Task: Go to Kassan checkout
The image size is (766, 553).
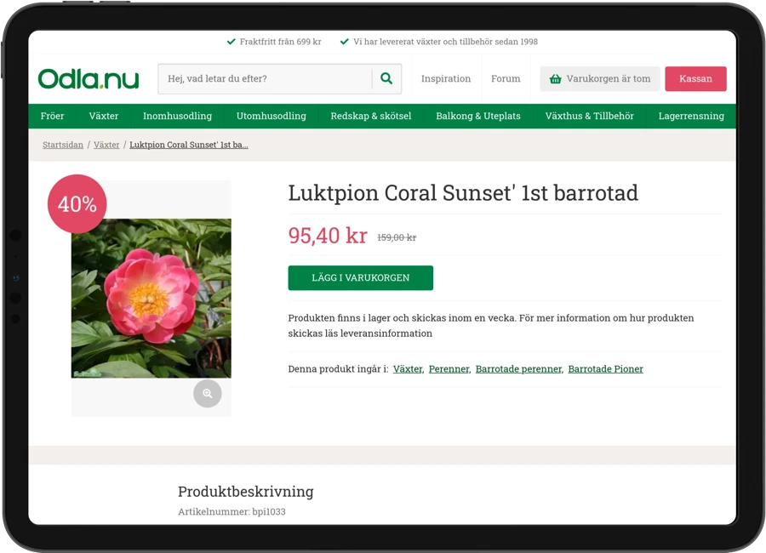Action: 695,79
